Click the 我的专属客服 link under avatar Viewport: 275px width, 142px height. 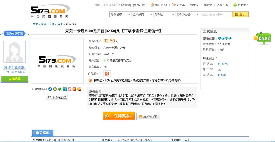pyautogui.click(x=14, y=67)
